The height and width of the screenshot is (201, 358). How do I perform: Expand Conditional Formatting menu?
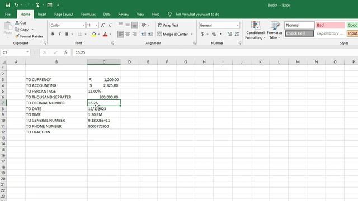[x=255, y=30]
